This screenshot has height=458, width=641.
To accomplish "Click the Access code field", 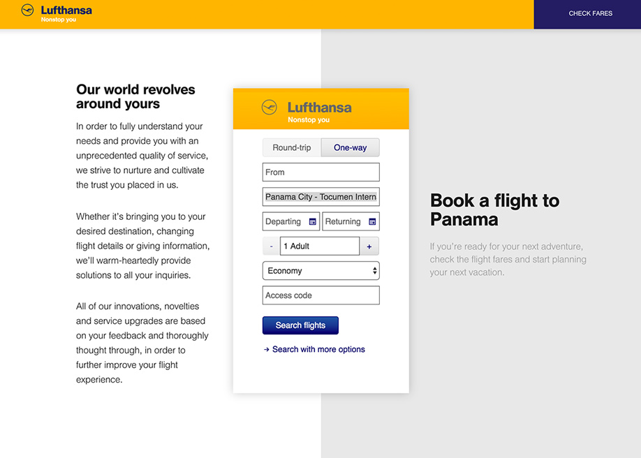I will 320,295.
